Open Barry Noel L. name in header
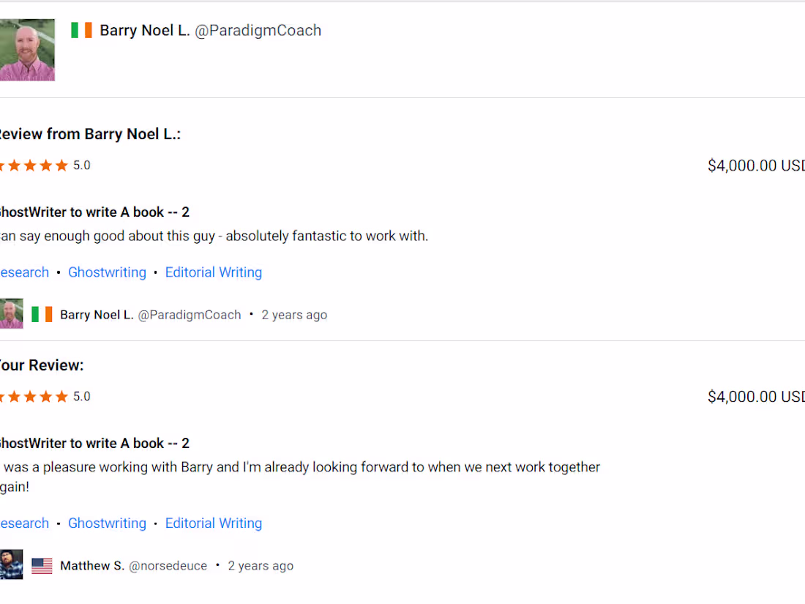This screenshot has width=805, height=604. pos(145,30)
